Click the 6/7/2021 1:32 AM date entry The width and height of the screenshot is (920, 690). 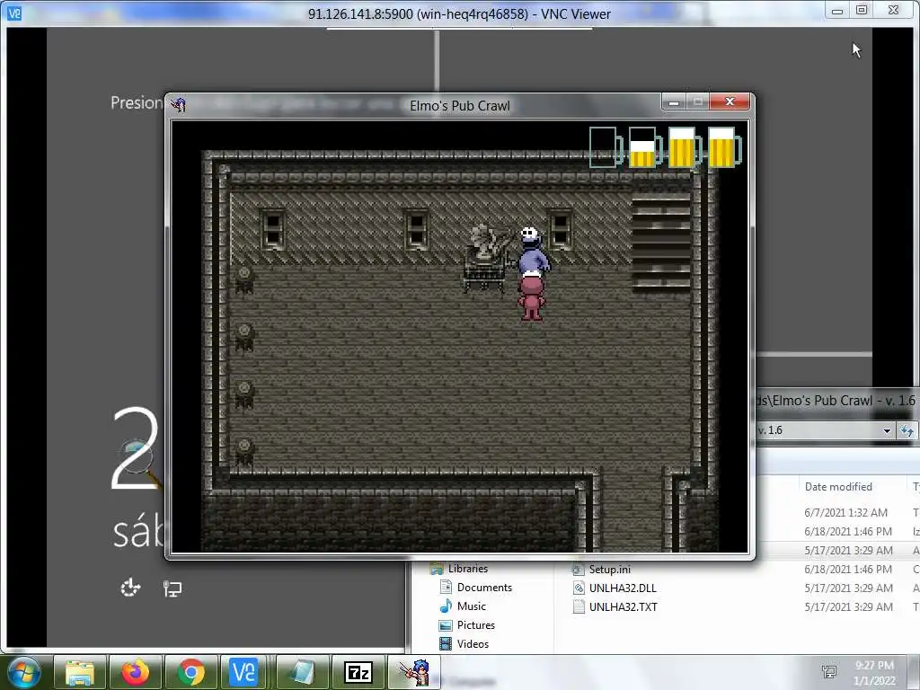click(x=845, y=512)
